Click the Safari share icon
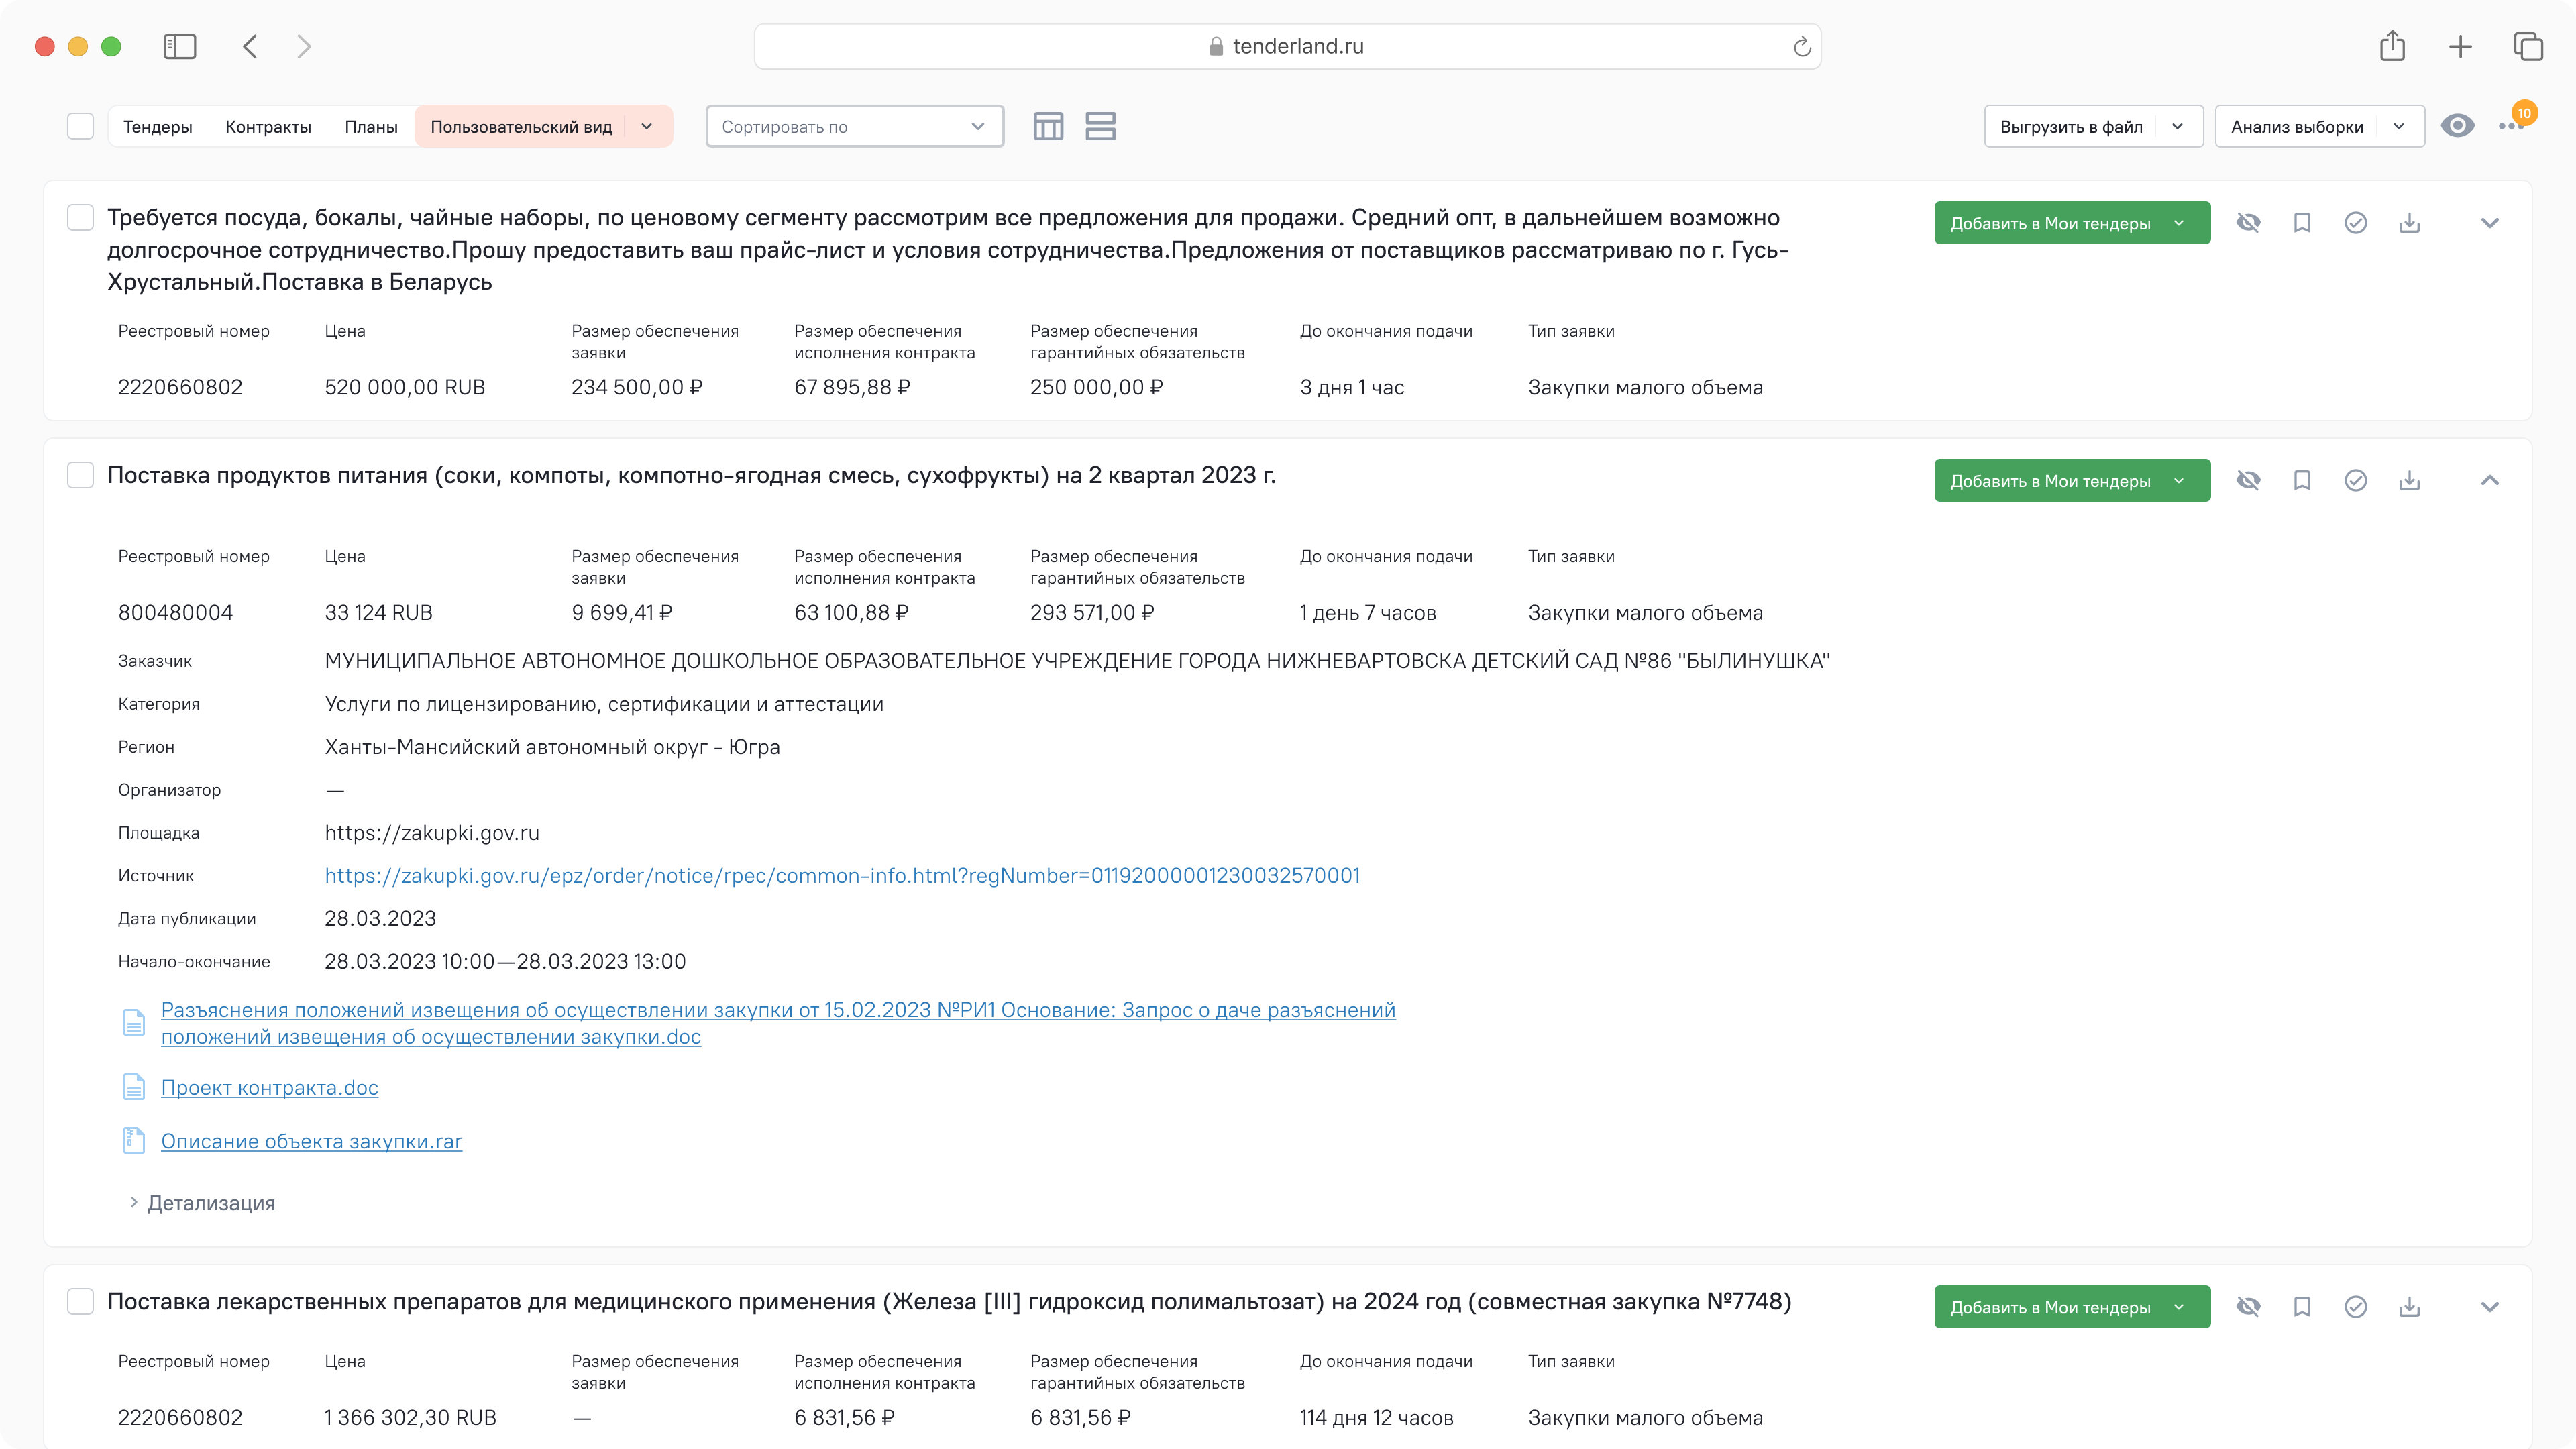 pos(2392,46)
